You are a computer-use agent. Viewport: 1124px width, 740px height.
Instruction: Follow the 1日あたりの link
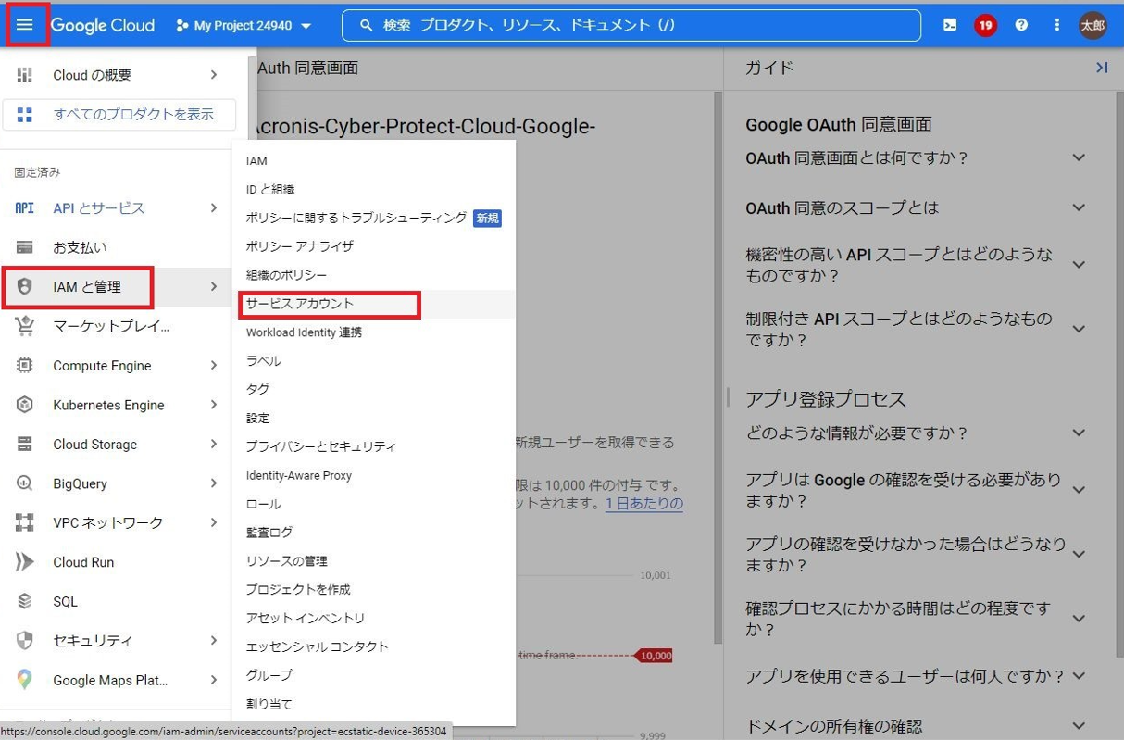tap(644, 504)
